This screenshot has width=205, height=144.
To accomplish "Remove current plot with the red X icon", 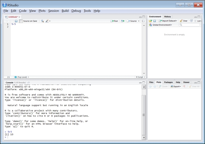I will (184, 86).
